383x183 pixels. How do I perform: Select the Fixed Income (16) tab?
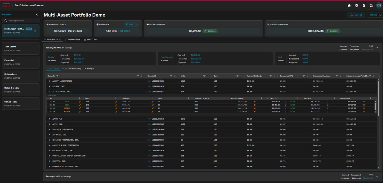[x=72, y=69]
